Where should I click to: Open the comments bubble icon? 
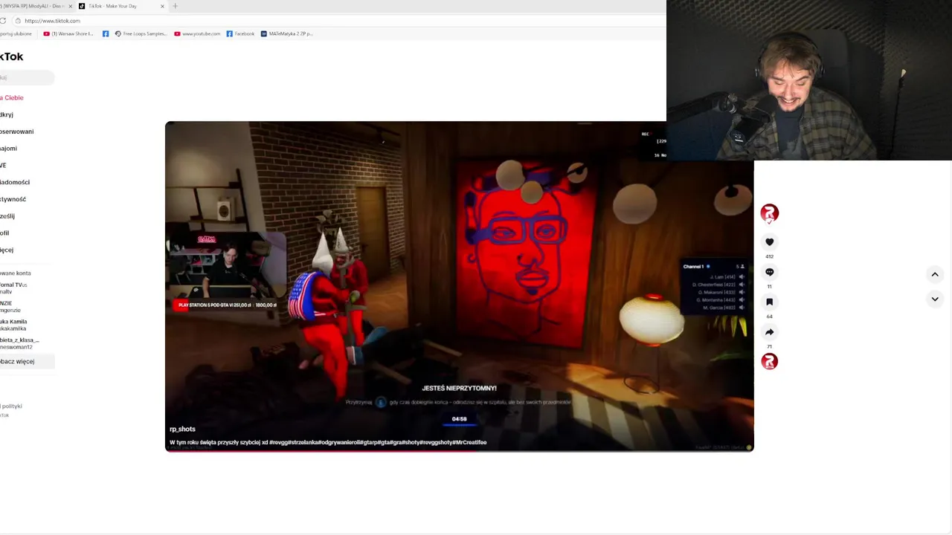tap(769, 272)
